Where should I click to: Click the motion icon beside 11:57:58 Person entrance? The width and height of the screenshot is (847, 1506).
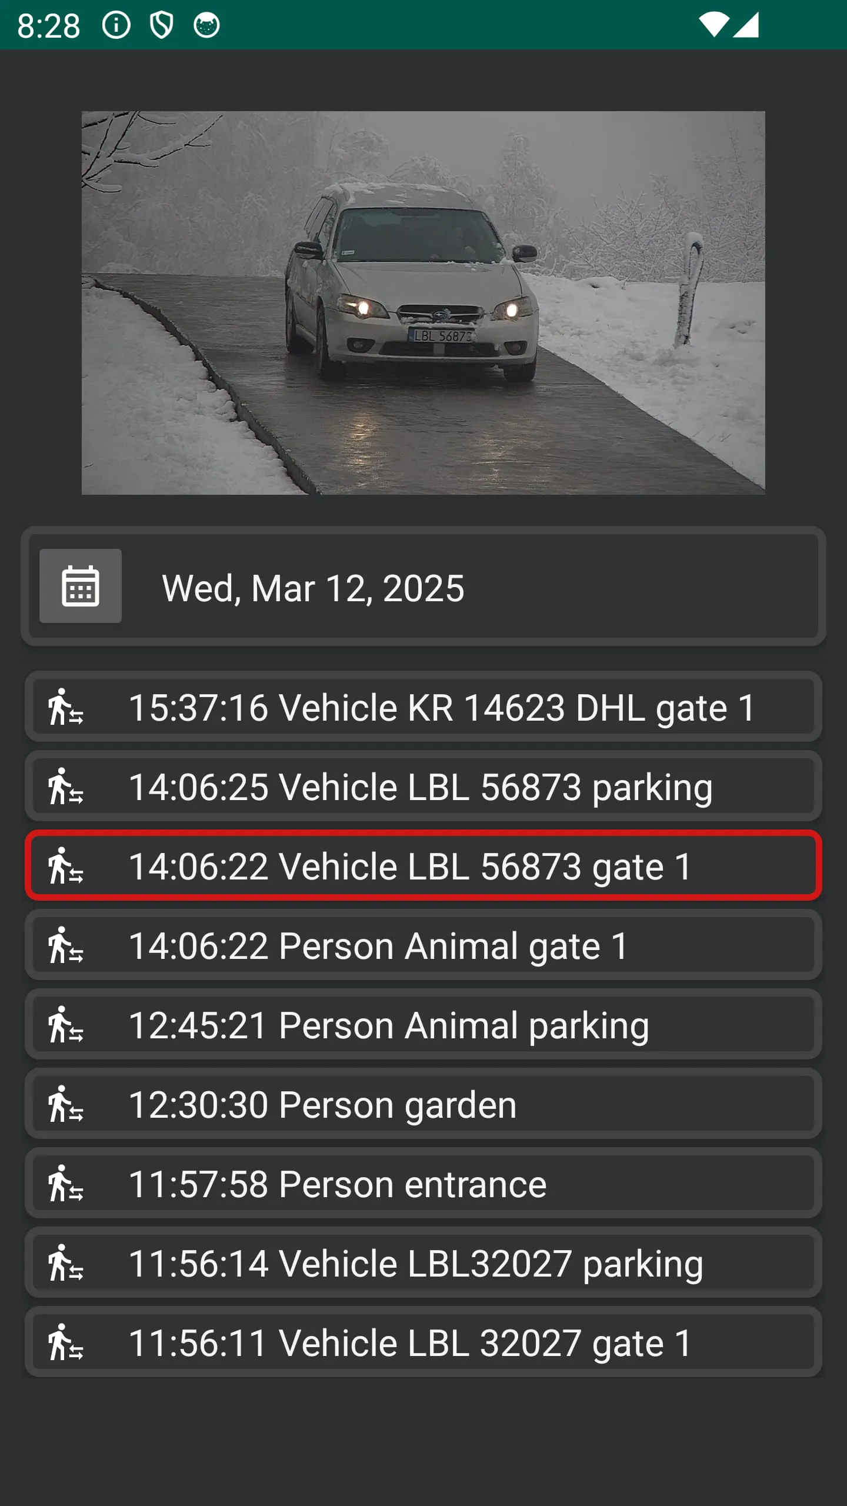[x=66, y=1184]
